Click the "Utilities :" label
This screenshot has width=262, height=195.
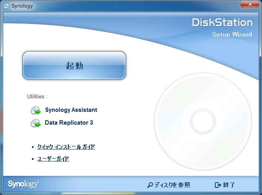pyautogui.click(x=37, y=96)
